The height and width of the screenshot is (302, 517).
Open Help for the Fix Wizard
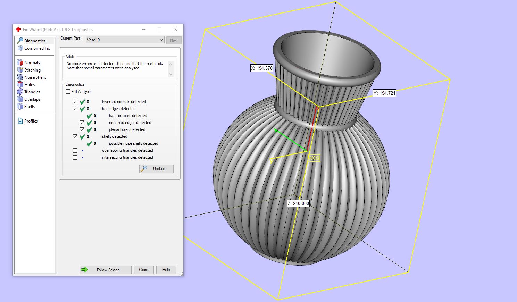166,270
